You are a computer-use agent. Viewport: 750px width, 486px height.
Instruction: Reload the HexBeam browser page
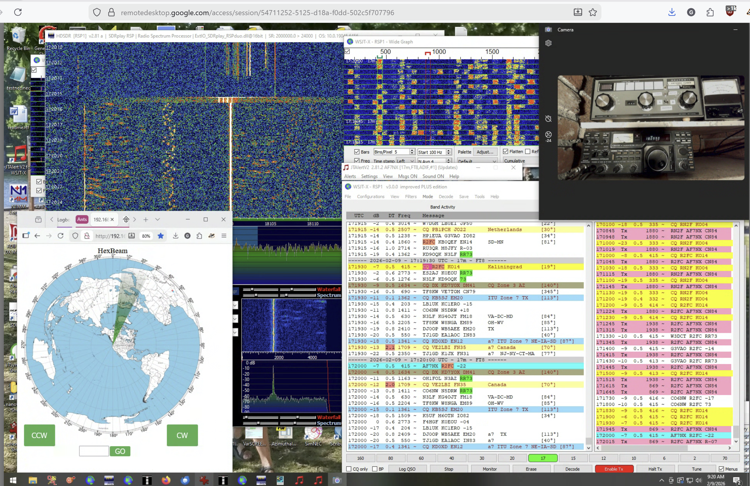[61, 236]
